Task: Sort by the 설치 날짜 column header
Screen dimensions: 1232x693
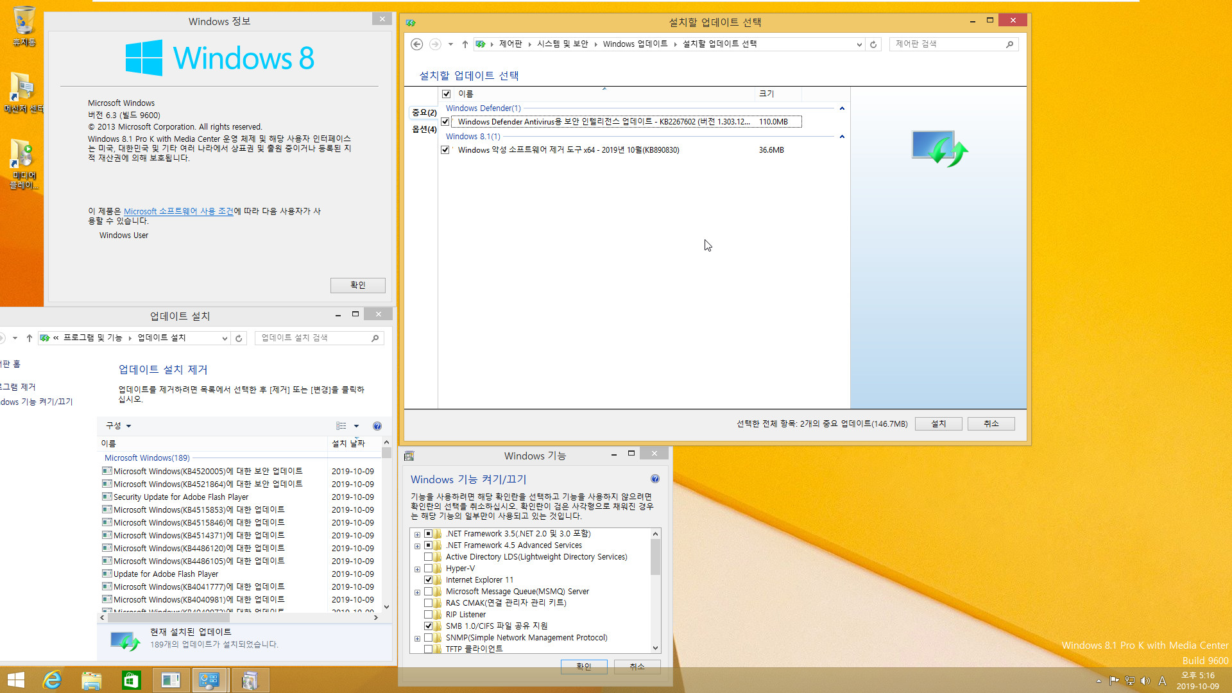Action: pos(348,443)
